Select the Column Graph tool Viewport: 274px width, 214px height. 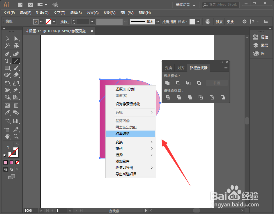pos(16,121)
